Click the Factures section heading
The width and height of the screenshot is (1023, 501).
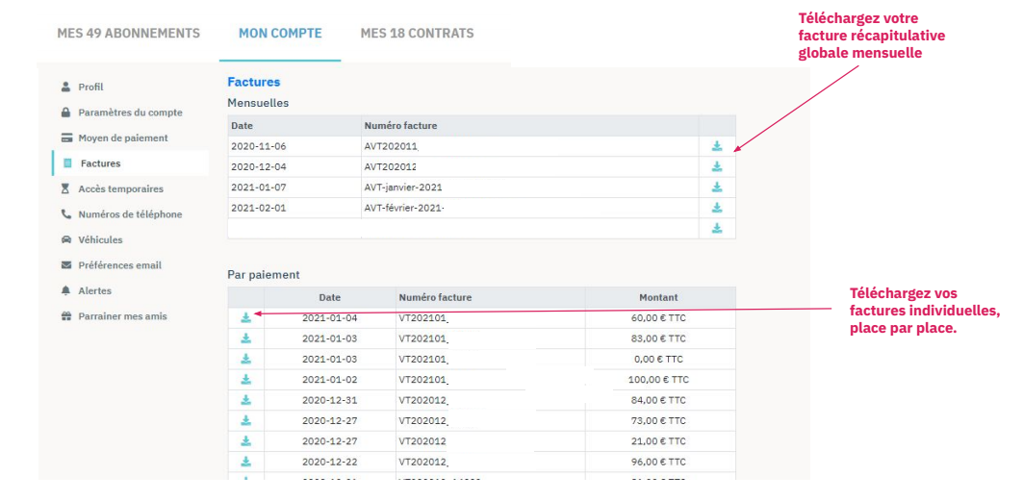(x=254, y=82)
